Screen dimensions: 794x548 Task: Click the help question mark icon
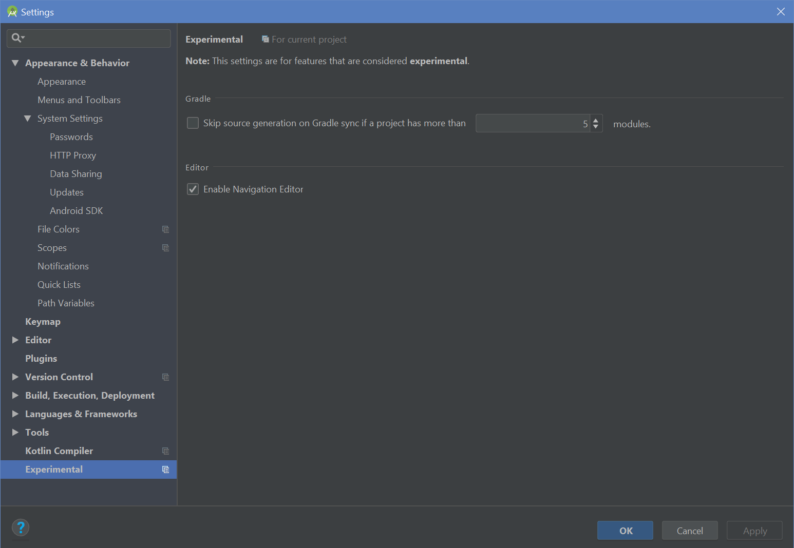click(21, 527)
